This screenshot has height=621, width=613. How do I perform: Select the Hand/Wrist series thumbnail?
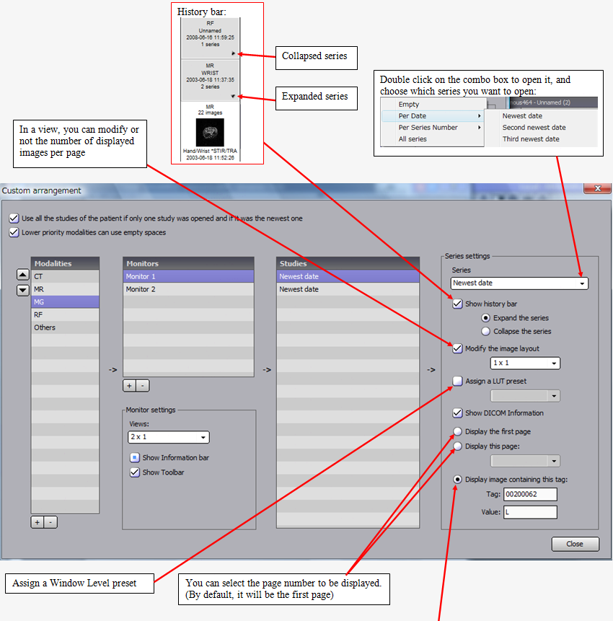211,131
